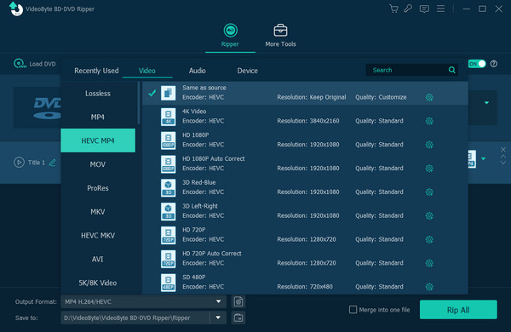Open More Tools toolbox

point(280,36)
